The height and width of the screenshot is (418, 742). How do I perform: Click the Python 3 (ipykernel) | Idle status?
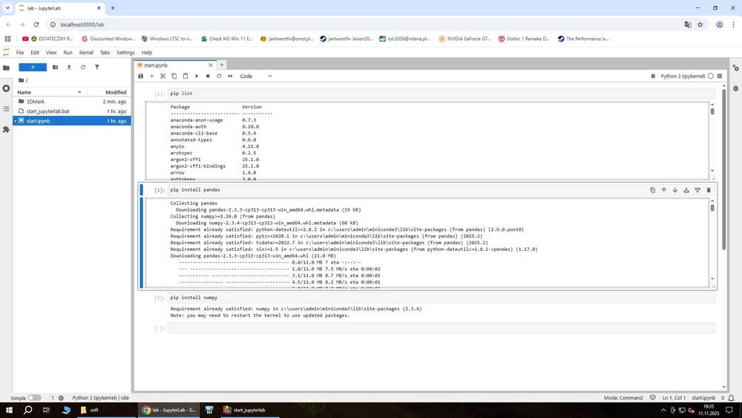click(100, 398)
